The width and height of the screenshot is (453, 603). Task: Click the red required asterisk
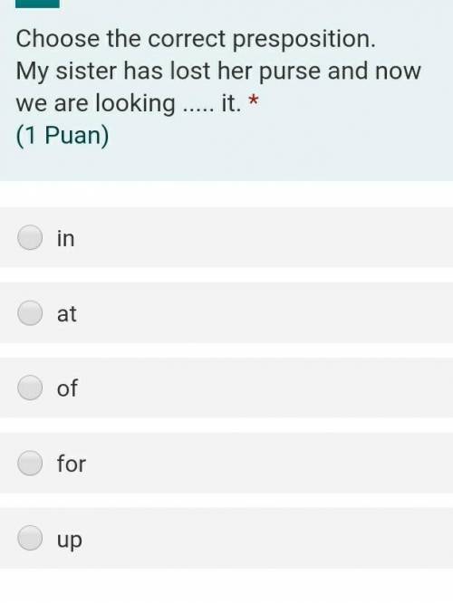254,100
